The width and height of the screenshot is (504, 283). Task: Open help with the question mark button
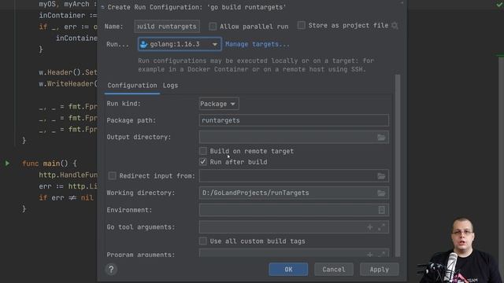(111, 269)
